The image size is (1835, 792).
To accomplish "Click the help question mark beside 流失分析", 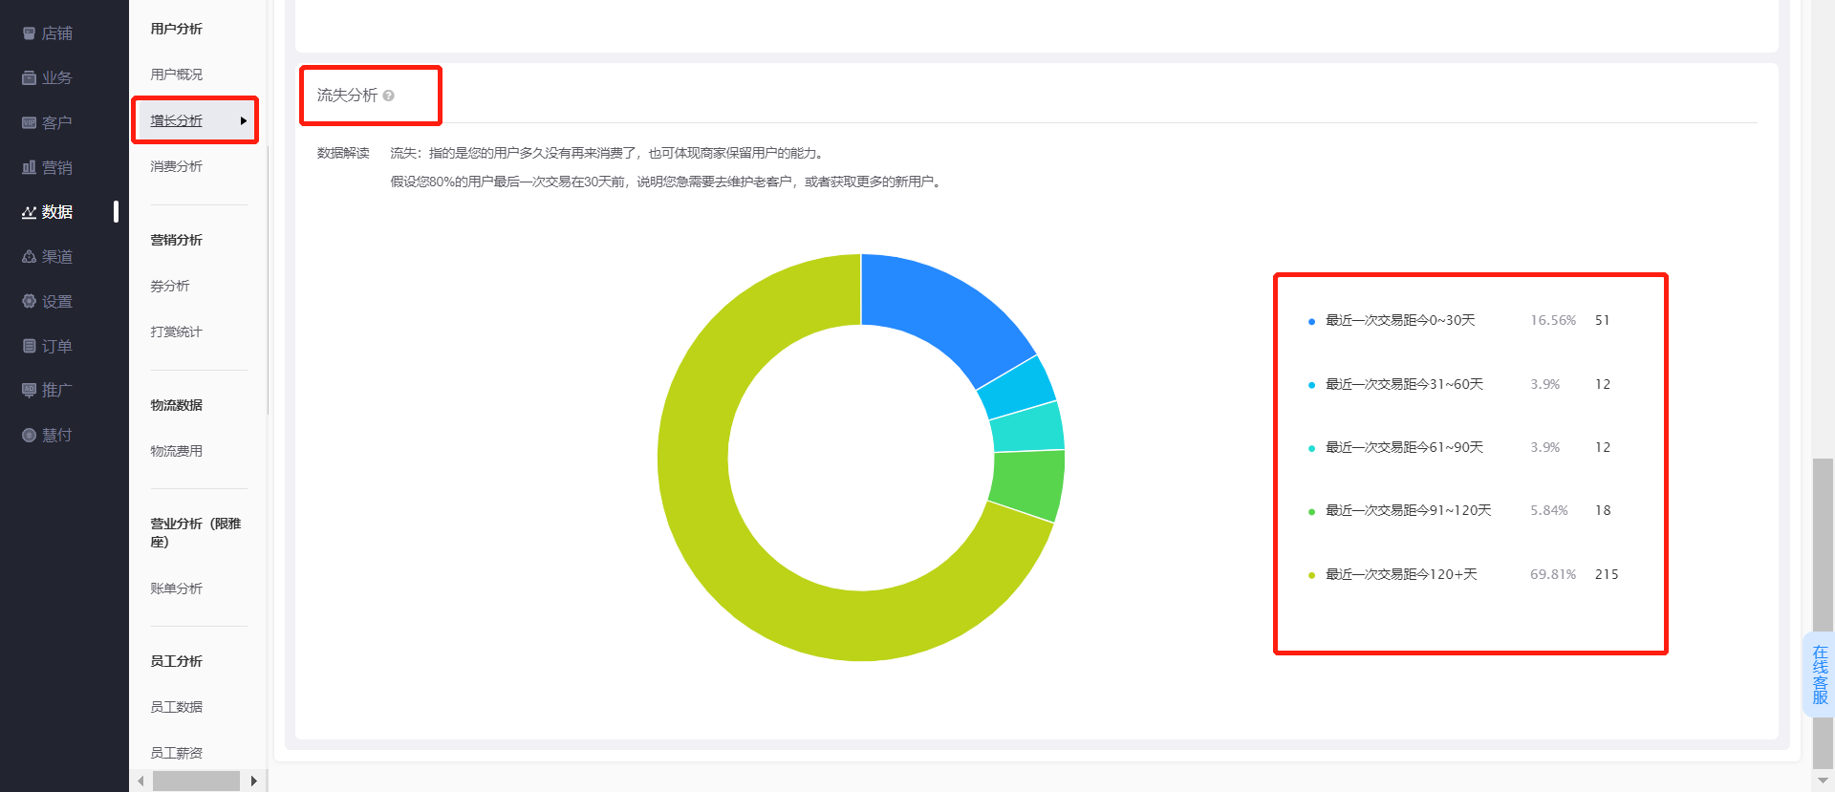I will 388,96.
